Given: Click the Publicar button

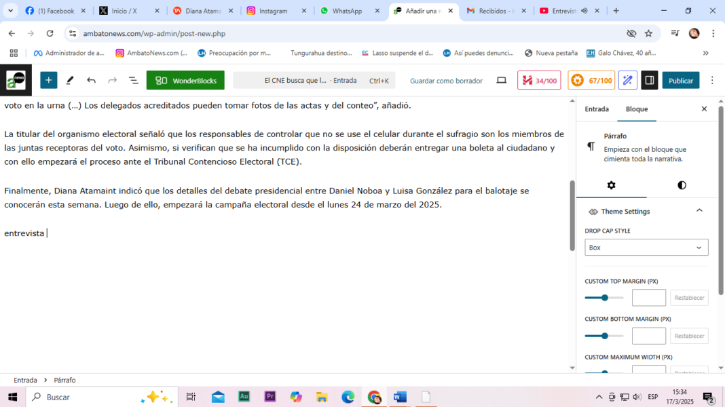Looking at the screenshot, I should coord(680,80).
